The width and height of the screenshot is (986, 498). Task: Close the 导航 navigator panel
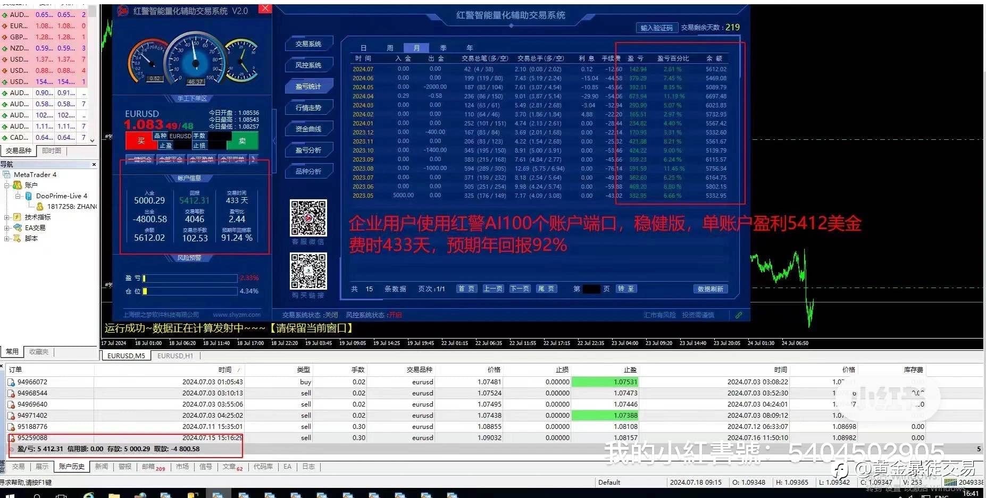[94, 165]
